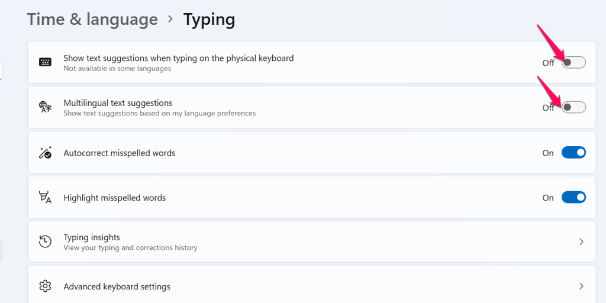
Task: Turn on Multilingual text suggestions toggle
Action: click(573, 107)
